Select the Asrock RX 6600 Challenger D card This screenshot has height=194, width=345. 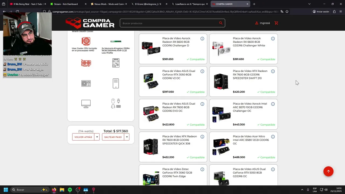pyautogui.click(x=173, y=49)
